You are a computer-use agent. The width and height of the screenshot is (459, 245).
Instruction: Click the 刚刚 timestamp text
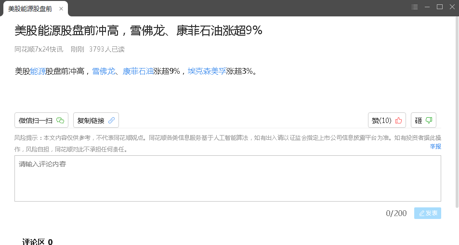pyautogui.click(x=77, y=49)
